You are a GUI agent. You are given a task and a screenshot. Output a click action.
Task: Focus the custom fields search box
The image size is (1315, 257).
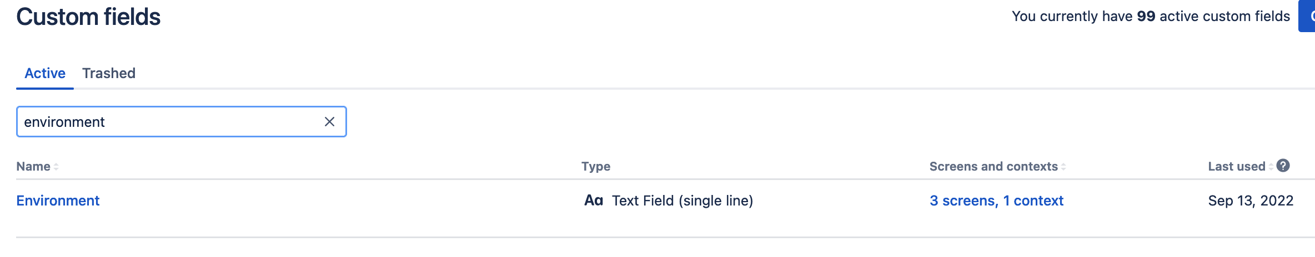click(167, 122)
